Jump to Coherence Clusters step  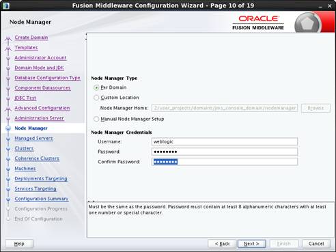[x=37, y=158]
